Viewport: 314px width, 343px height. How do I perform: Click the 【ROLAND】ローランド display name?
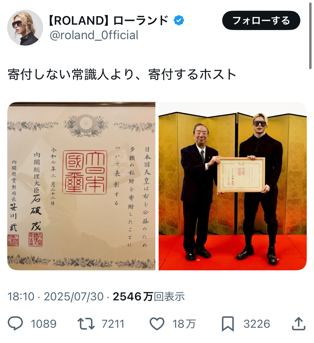[x=108, y=20]
